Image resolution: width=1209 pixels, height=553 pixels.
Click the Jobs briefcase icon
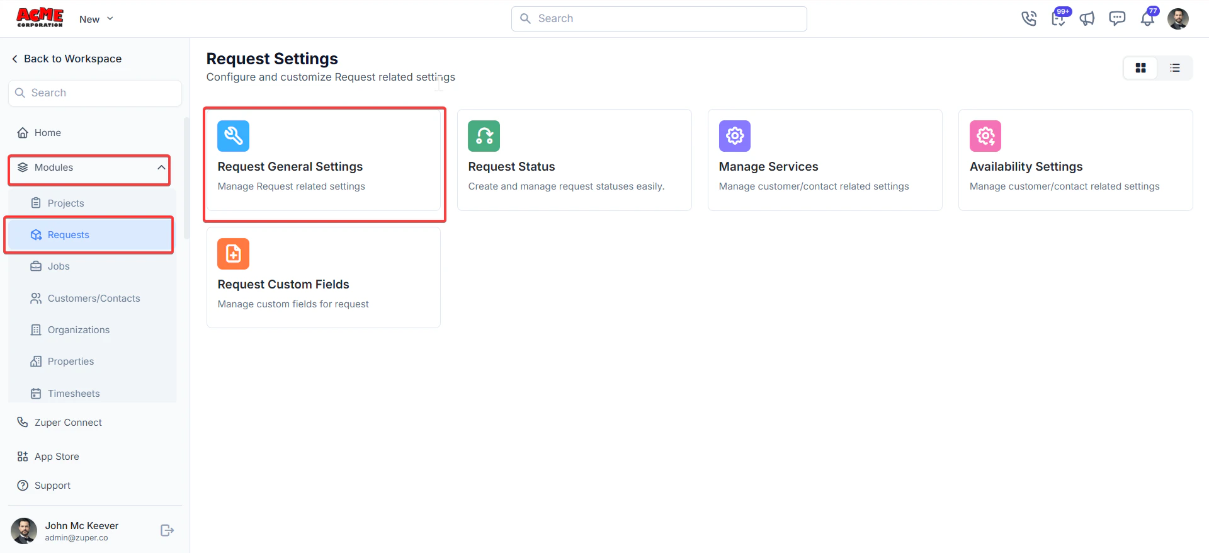(36, 266)
